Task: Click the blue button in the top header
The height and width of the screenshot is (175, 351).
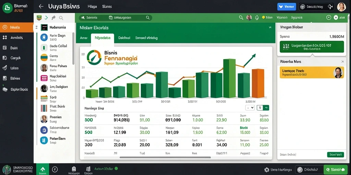Action: [287, 7]
